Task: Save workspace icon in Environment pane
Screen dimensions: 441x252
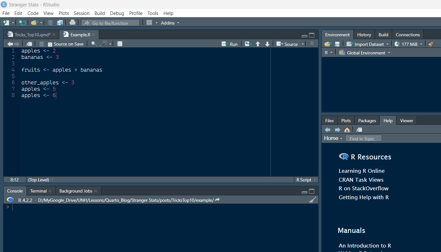Action: (337, 44)
